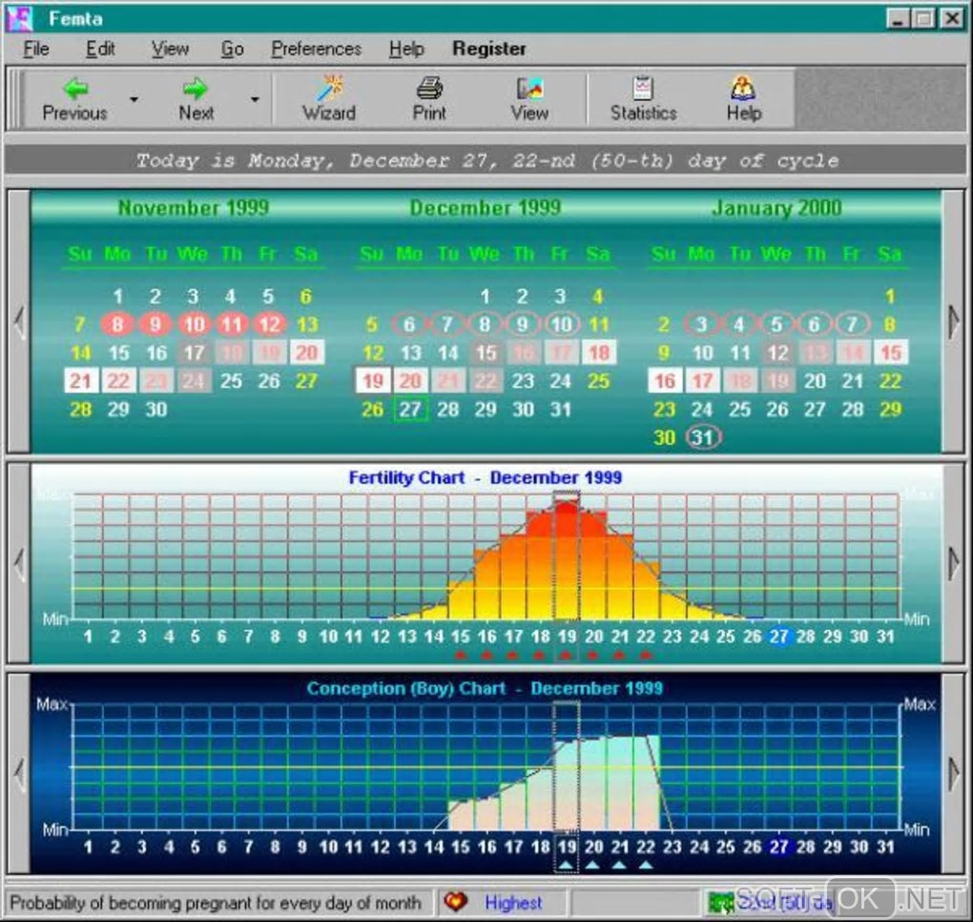Select December 19 in the calendar
Screen dimensions: 973x922
372,381
